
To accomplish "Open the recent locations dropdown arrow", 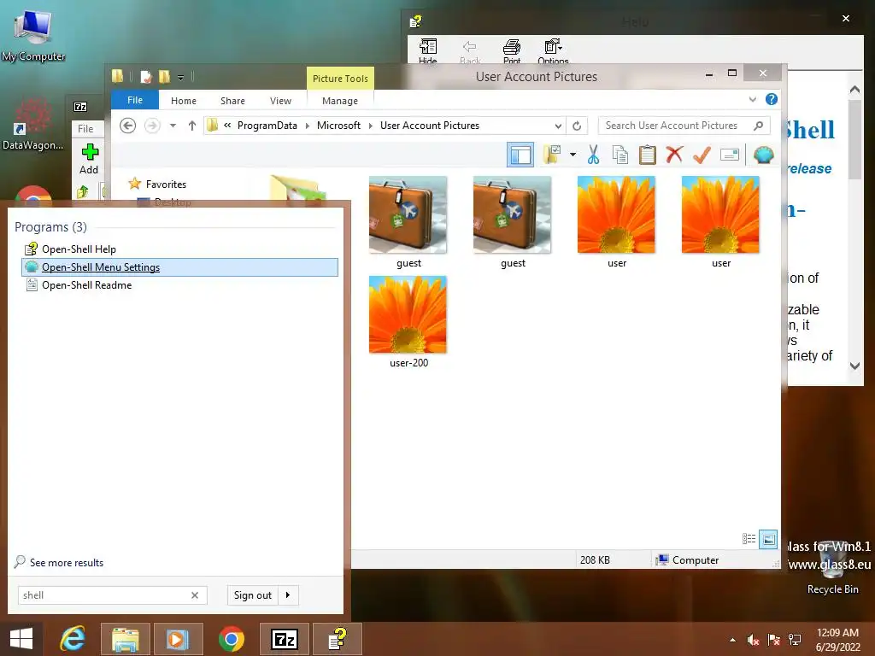I will click(173, 126).
